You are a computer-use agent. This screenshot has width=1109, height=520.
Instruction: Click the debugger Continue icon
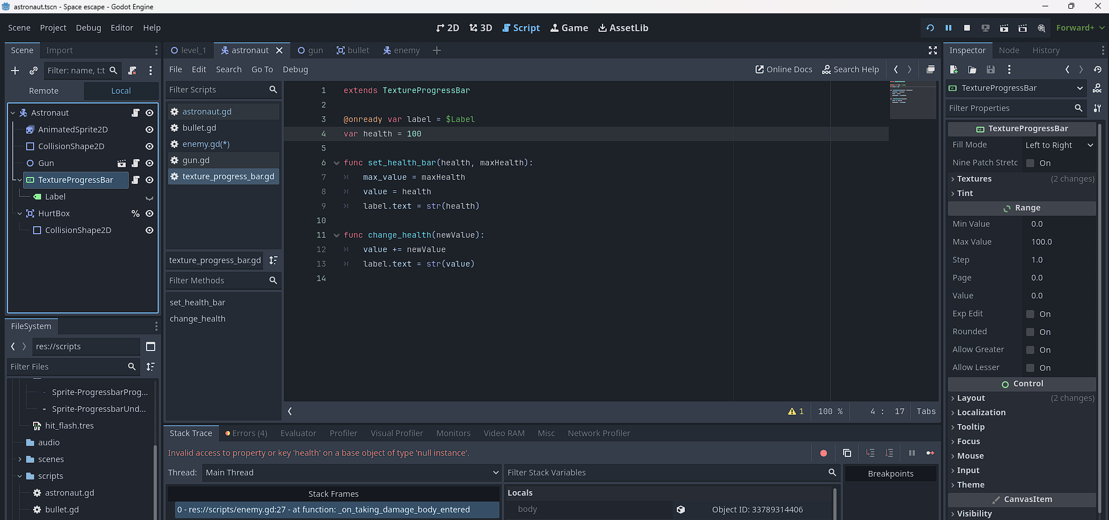(930, 453)
